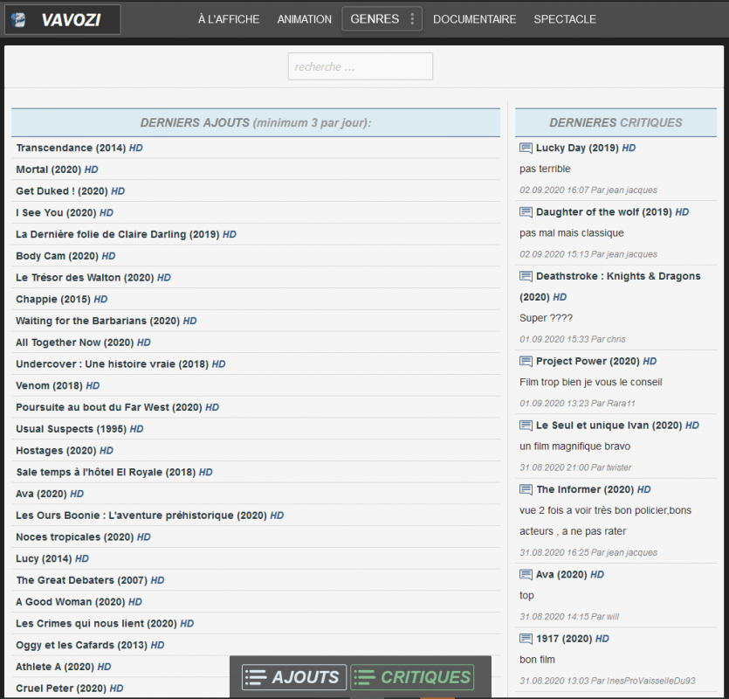Click the VAVOZI logo icon
Viewport: 729px width, 699px height.
point(18,19)
